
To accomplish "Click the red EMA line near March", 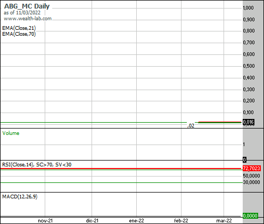I will [x=220, y=122].
